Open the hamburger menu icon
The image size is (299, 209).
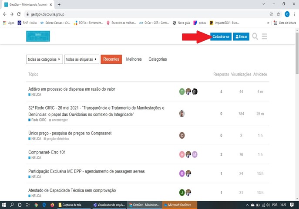pyautogui.click(x=265, y=36)
